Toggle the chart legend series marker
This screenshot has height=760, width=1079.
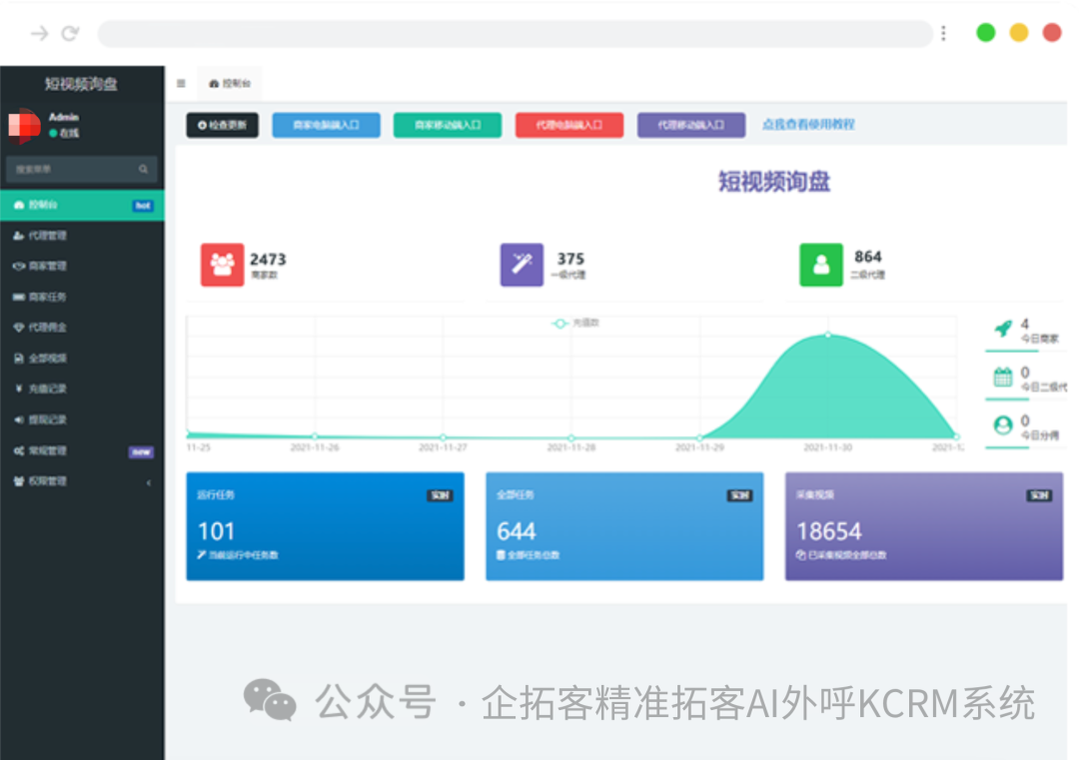560,324
